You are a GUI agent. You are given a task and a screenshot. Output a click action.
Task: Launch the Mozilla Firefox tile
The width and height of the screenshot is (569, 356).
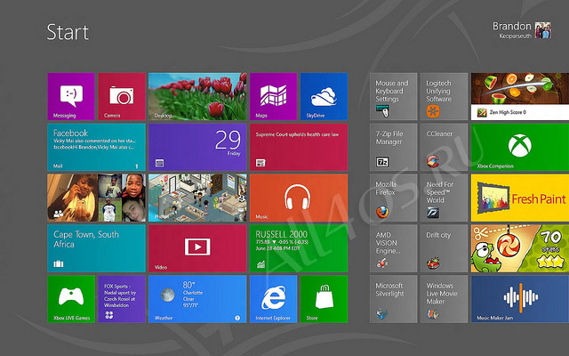point(393,198)
